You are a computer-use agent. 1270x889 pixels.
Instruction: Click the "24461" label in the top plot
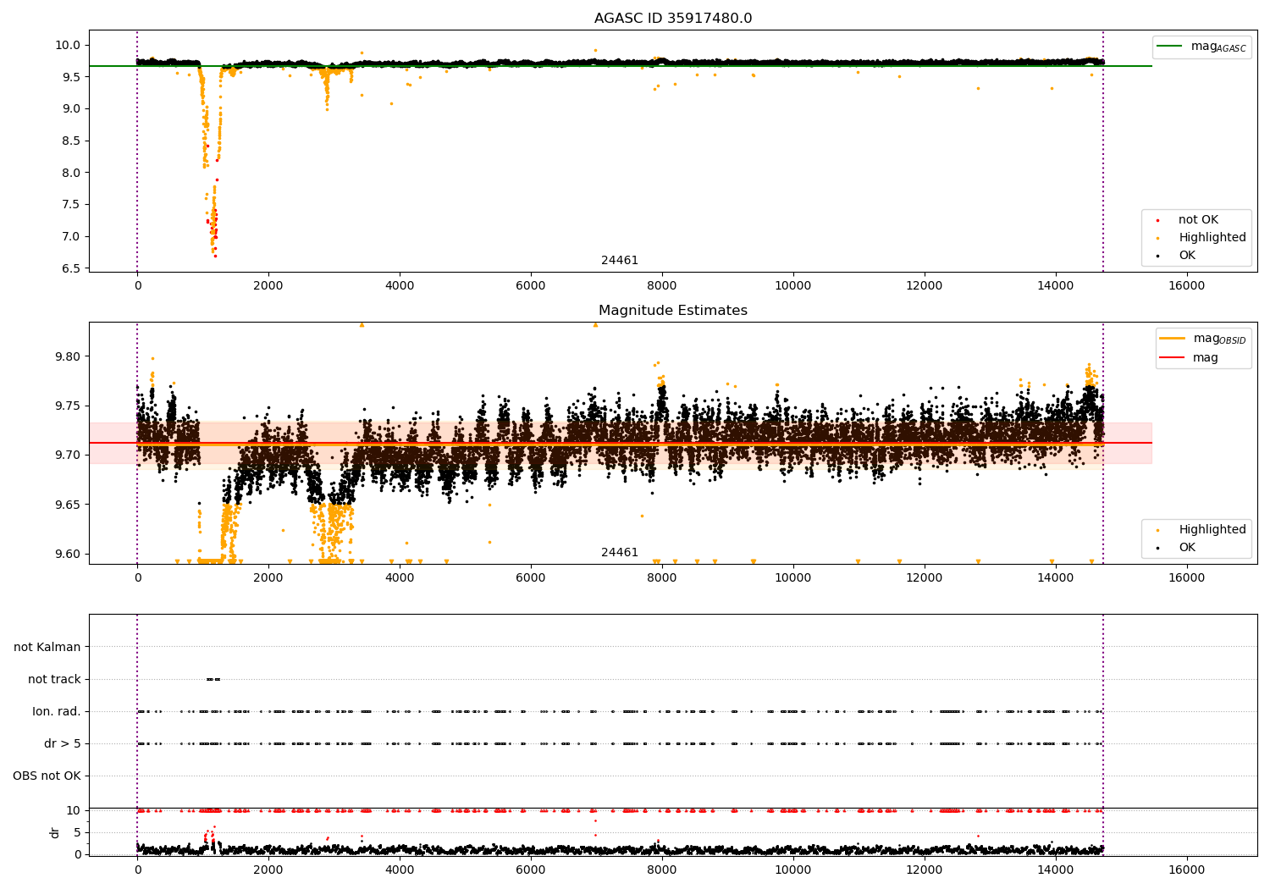(620, 261)
